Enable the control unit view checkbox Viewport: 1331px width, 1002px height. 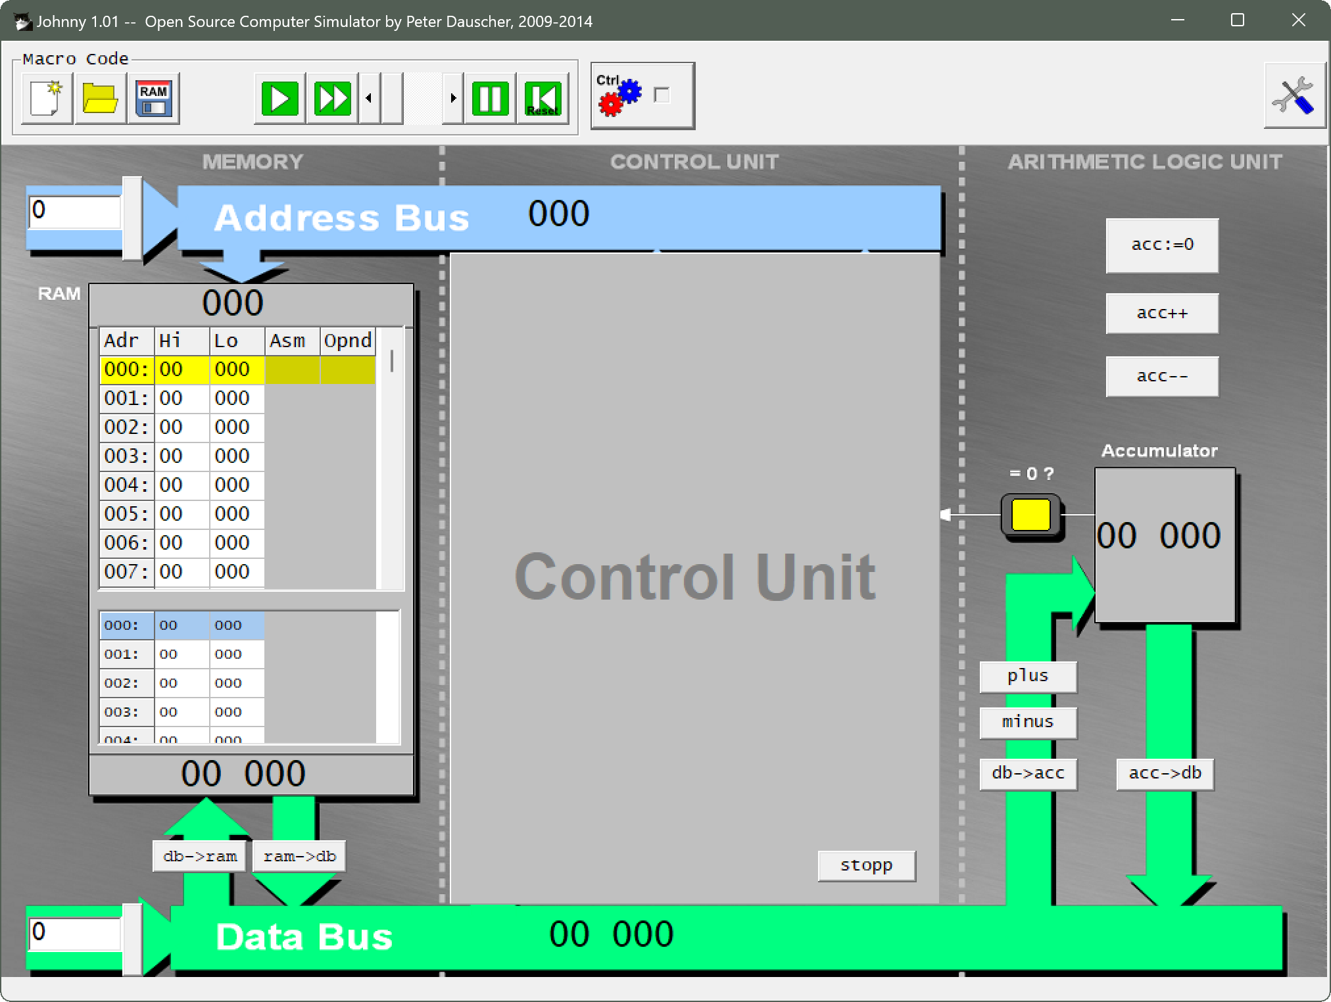point(662,95)
